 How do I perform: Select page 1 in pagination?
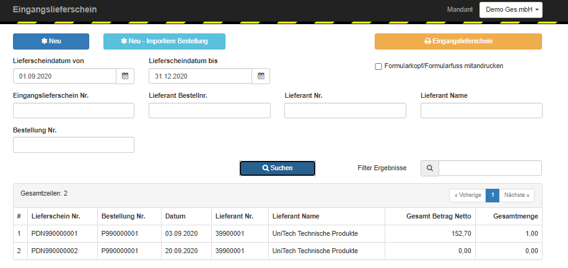coord(492,195)
